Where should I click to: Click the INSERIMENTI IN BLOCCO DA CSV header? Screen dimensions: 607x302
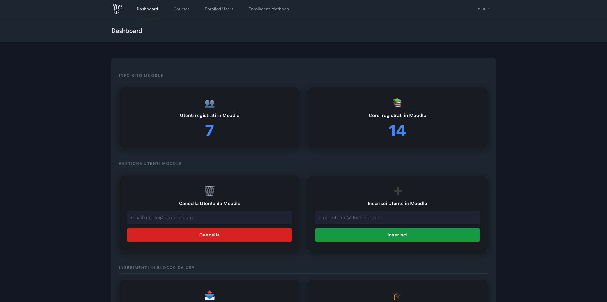tap(157, 268)
